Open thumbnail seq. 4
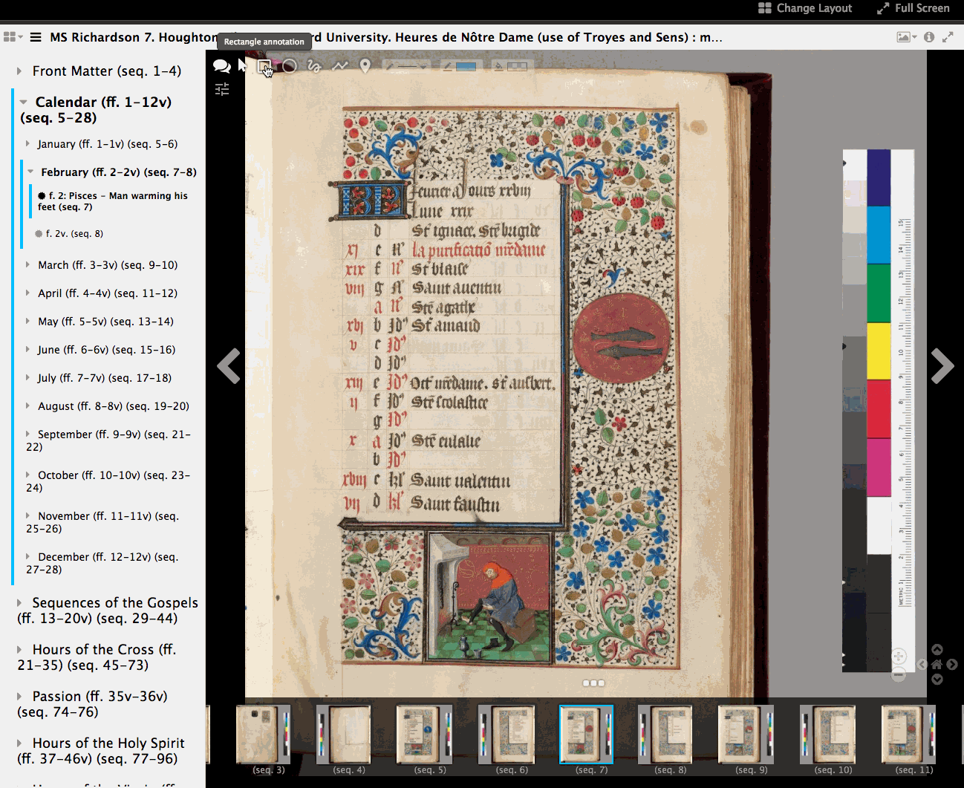964x788 pixels. (343, 735)
